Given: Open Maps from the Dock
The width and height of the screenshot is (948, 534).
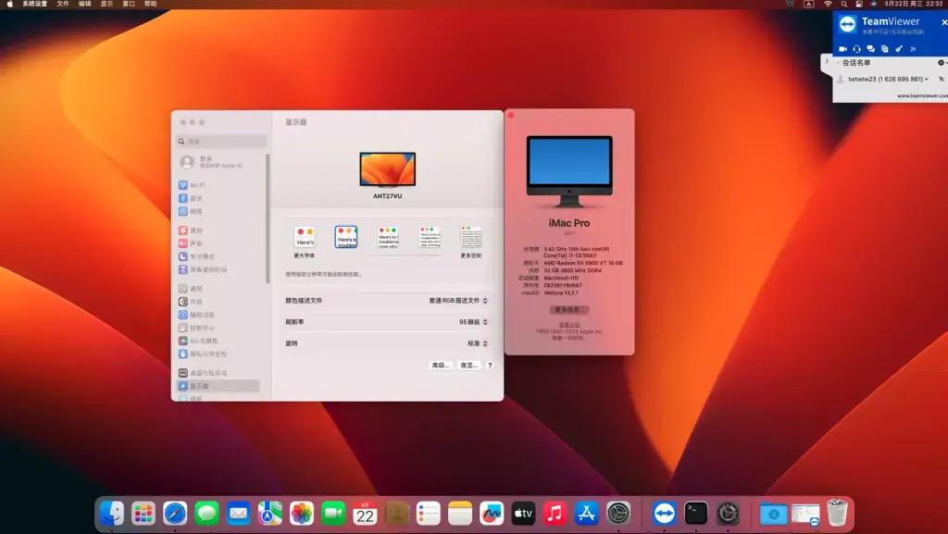Looking at the screenshot, I should tap(270, 514).
